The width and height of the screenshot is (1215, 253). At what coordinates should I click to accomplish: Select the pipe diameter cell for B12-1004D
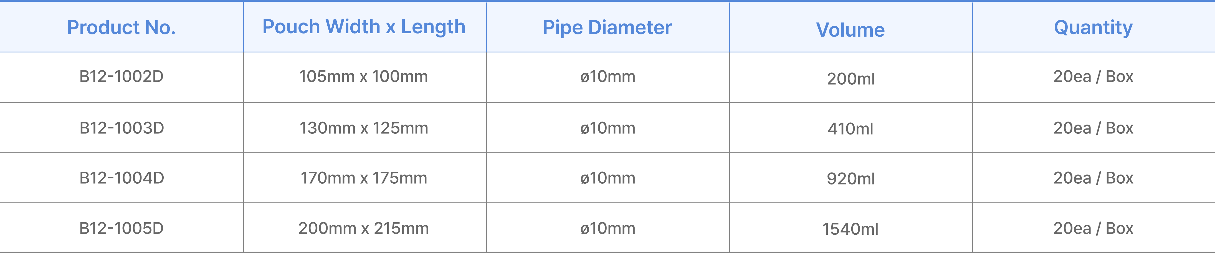click(607, 178)
